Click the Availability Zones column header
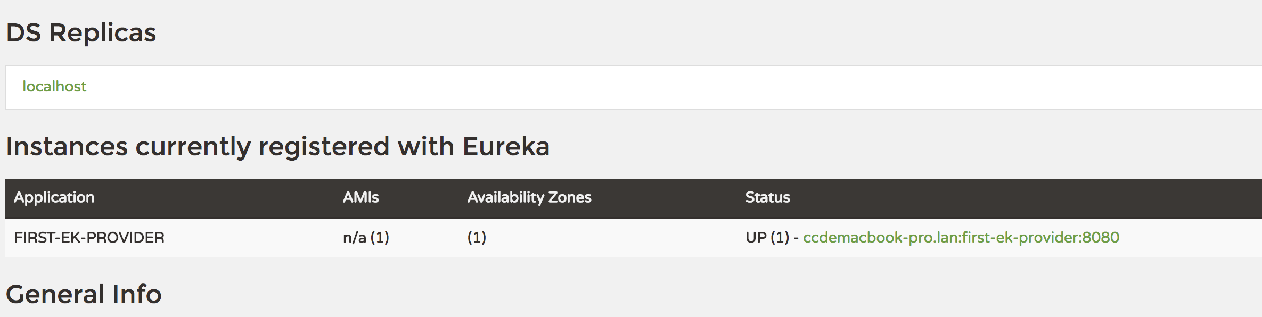Screen dimensions: 1262x317 (x=529, y=197)
